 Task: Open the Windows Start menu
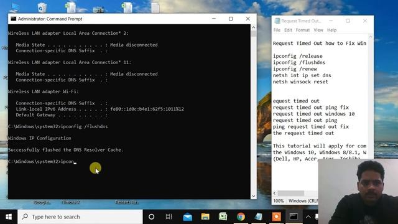coord(9,217)
